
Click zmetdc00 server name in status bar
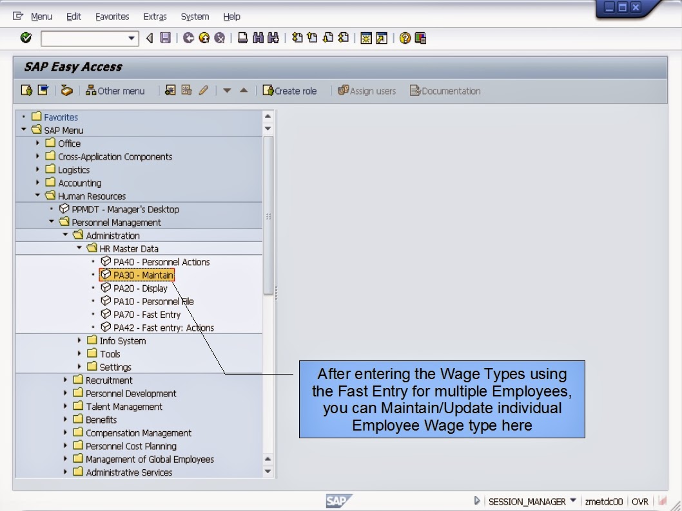pyautogui.click(x=604, y=501)
